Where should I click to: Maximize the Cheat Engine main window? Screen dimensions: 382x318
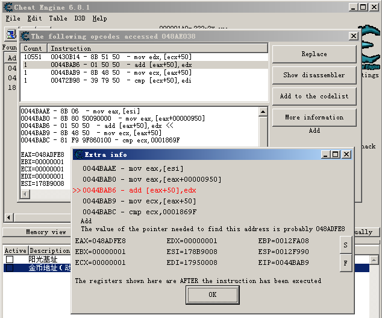[x=363, y=7]
